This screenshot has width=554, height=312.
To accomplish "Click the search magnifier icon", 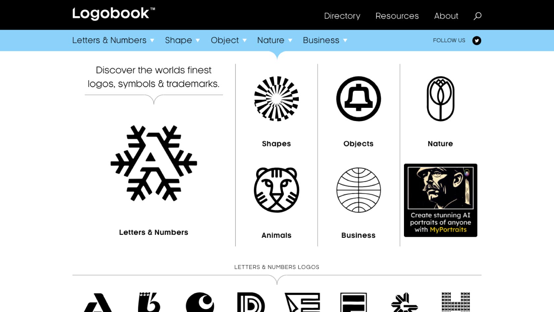I will tap(477, 16).
